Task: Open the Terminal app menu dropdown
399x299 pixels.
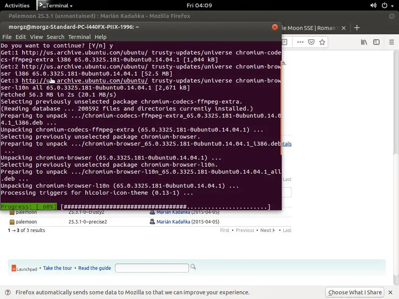Action: [x=55, y=5]
